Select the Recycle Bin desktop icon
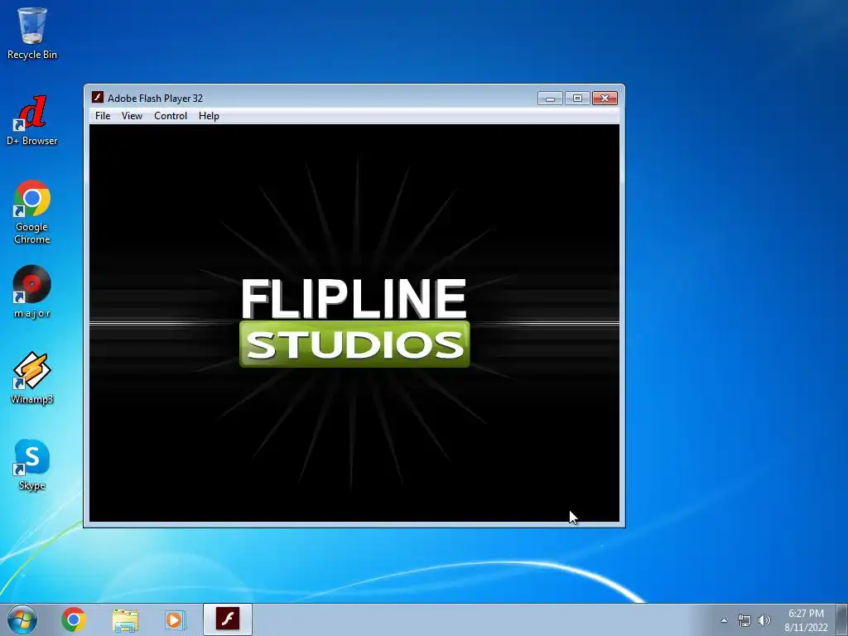The width and height of the screenshot is (848, 636). point(32,33)
